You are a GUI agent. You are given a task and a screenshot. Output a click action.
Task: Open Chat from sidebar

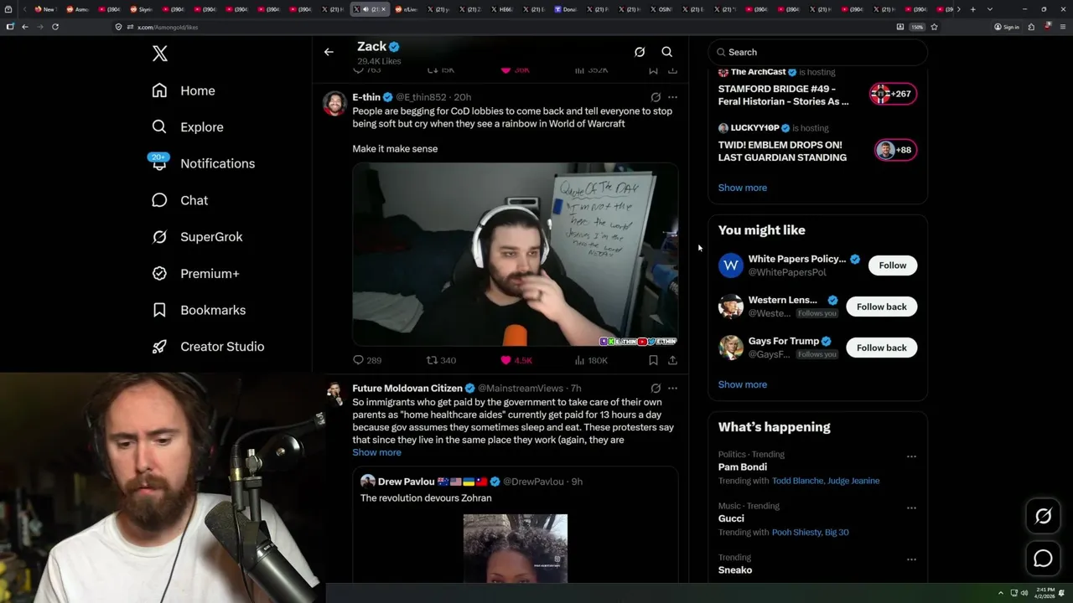tap(179, 200)
